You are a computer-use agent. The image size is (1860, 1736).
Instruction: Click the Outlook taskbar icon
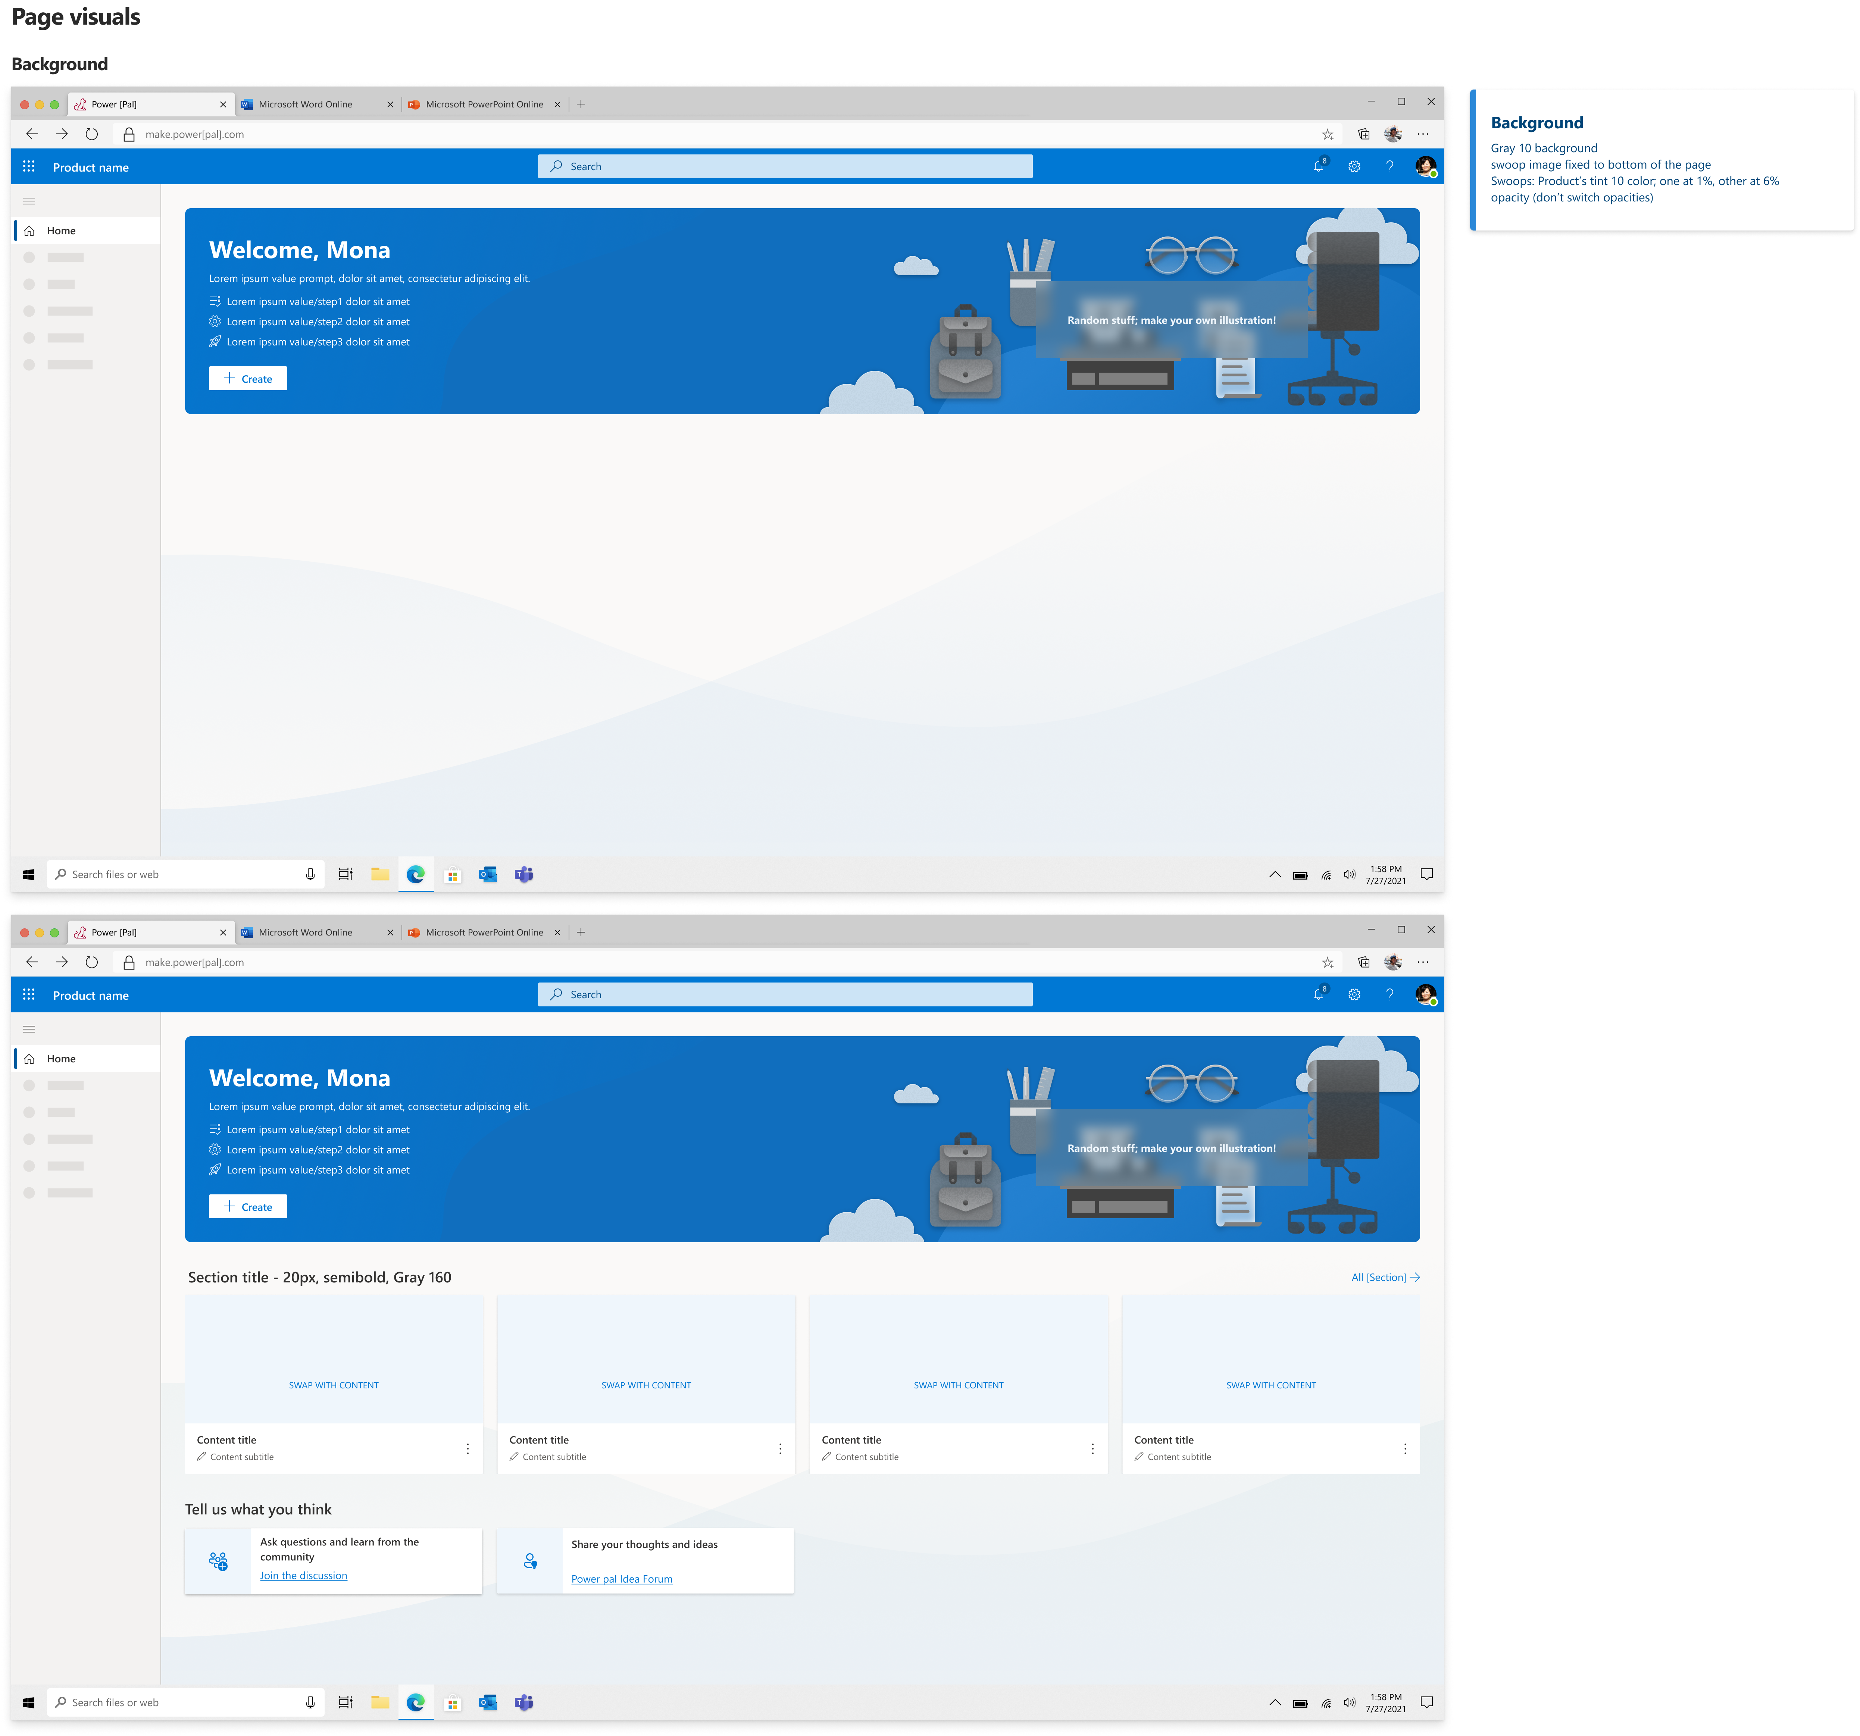(x=487, y=875)
